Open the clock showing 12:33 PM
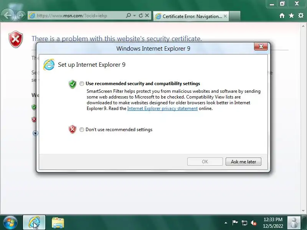This screenshot has width=307, height=230. pos(273,223)
